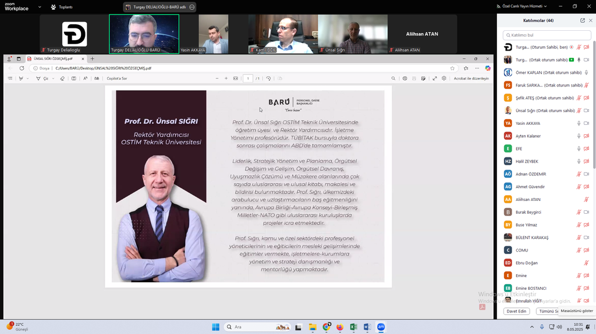Refresh the PDF page in the browser

(x=22, y=69)
